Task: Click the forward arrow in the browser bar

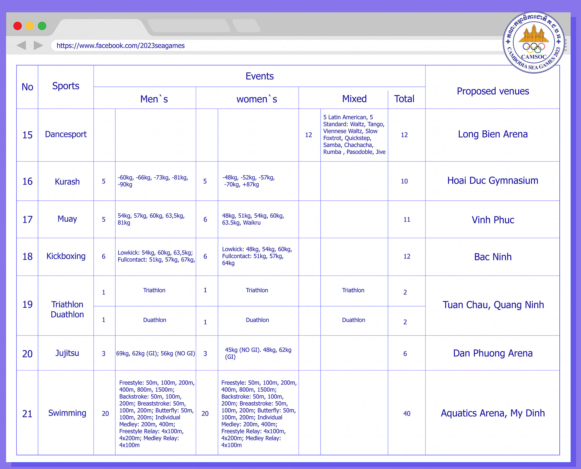Action: pyautogui.click(x=38, y=45)
